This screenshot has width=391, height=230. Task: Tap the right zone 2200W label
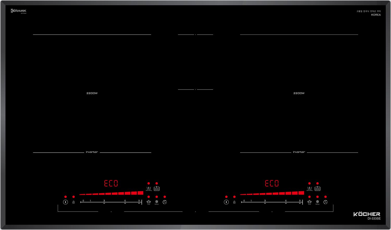(x=299, y=93)
